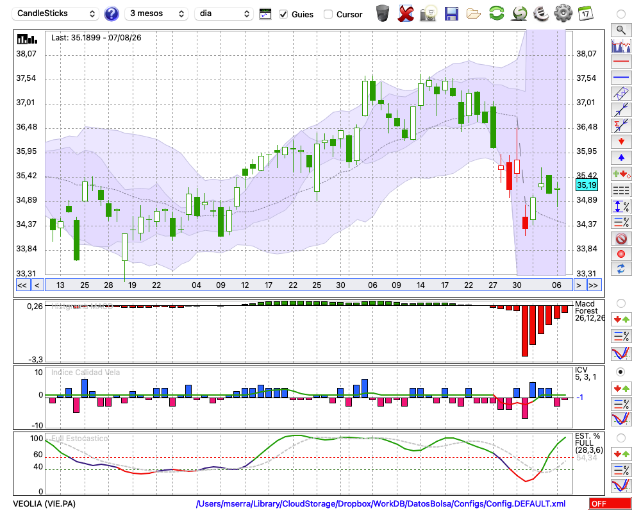This screenshot has height=513, width=641.
Task: Click the red X delete icon
Action: coord(406,14)
